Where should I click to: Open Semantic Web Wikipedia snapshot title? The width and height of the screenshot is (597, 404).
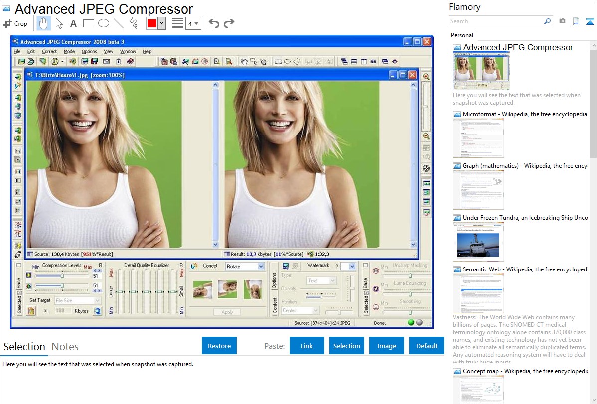click(x=525, y=269)
